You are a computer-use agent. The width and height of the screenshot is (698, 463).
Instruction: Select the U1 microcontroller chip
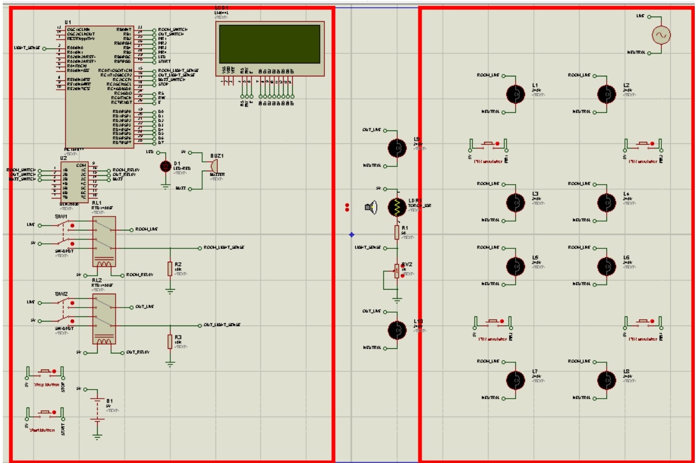[99, 86]
